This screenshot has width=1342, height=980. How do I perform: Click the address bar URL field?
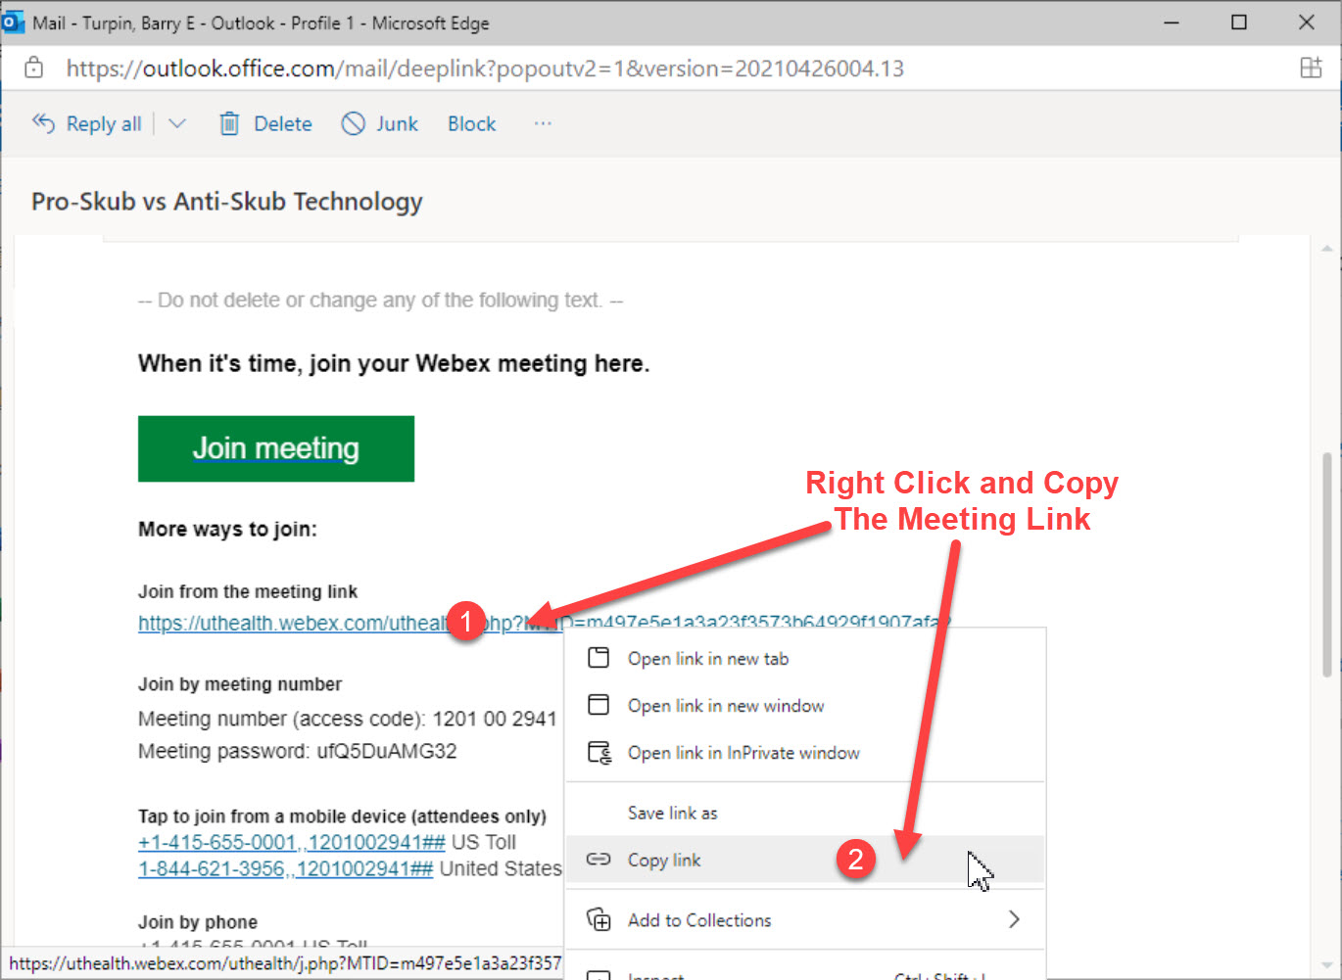pos(485,69)
